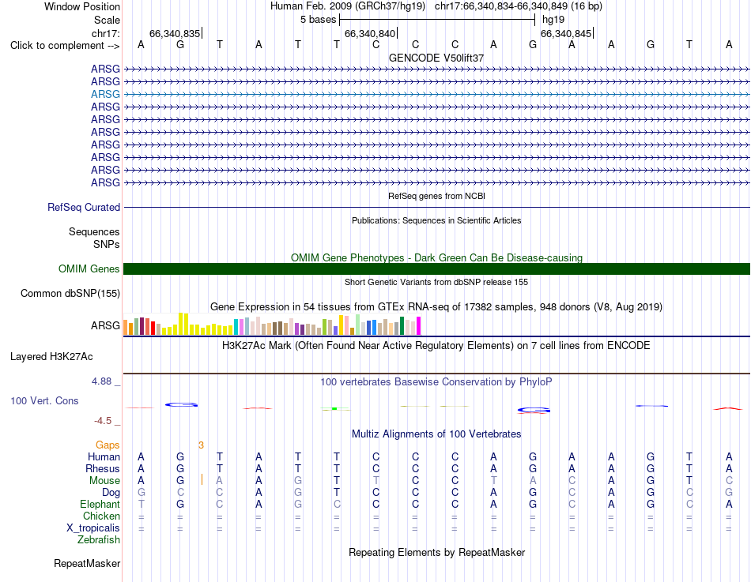Click the RepeatMasker track label

(87, 563)
